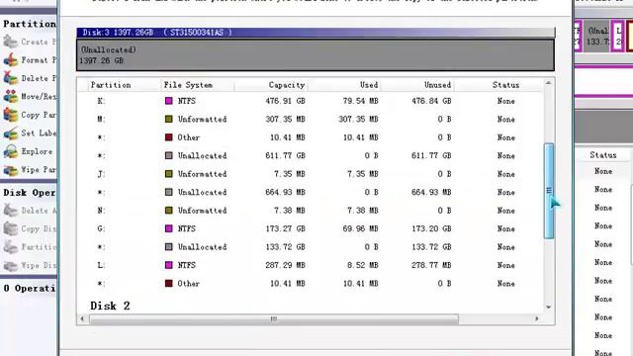Click the 287.29 MB capacity cell
The width and height of the screenshot is (633, 356).
pyautogui.click(x=285, y=265)
